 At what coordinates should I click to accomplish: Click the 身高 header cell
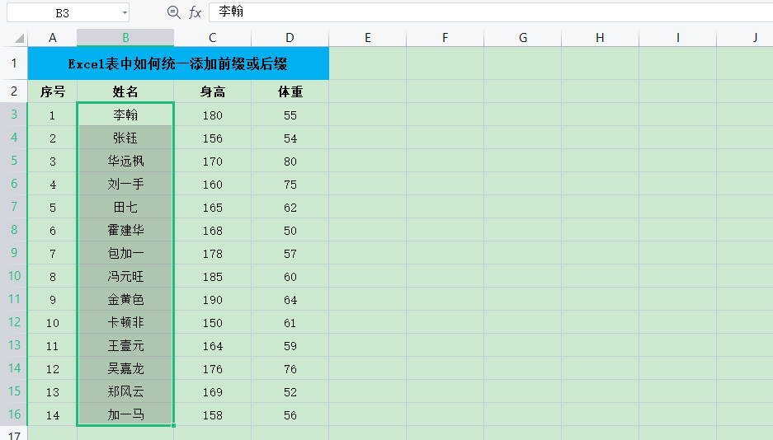pos(213,91)
